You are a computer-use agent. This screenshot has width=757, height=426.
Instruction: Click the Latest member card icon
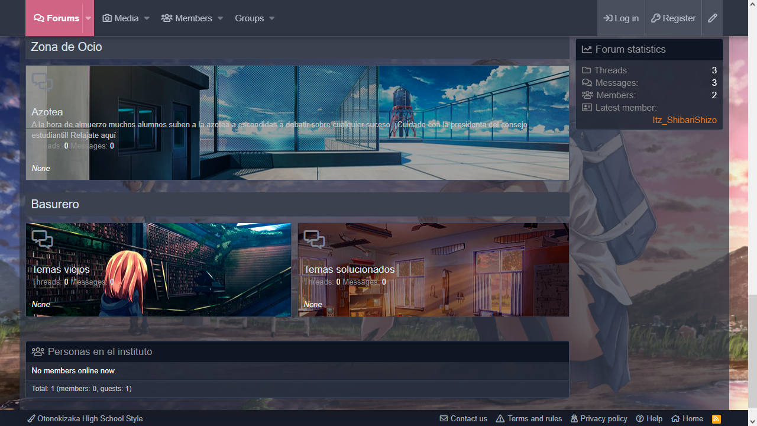(587, 108)
